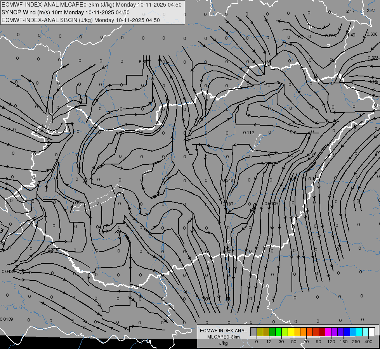Click legend tick value 30
The height and width of the screenshot is (349, 380).
[x=281, y=342]
